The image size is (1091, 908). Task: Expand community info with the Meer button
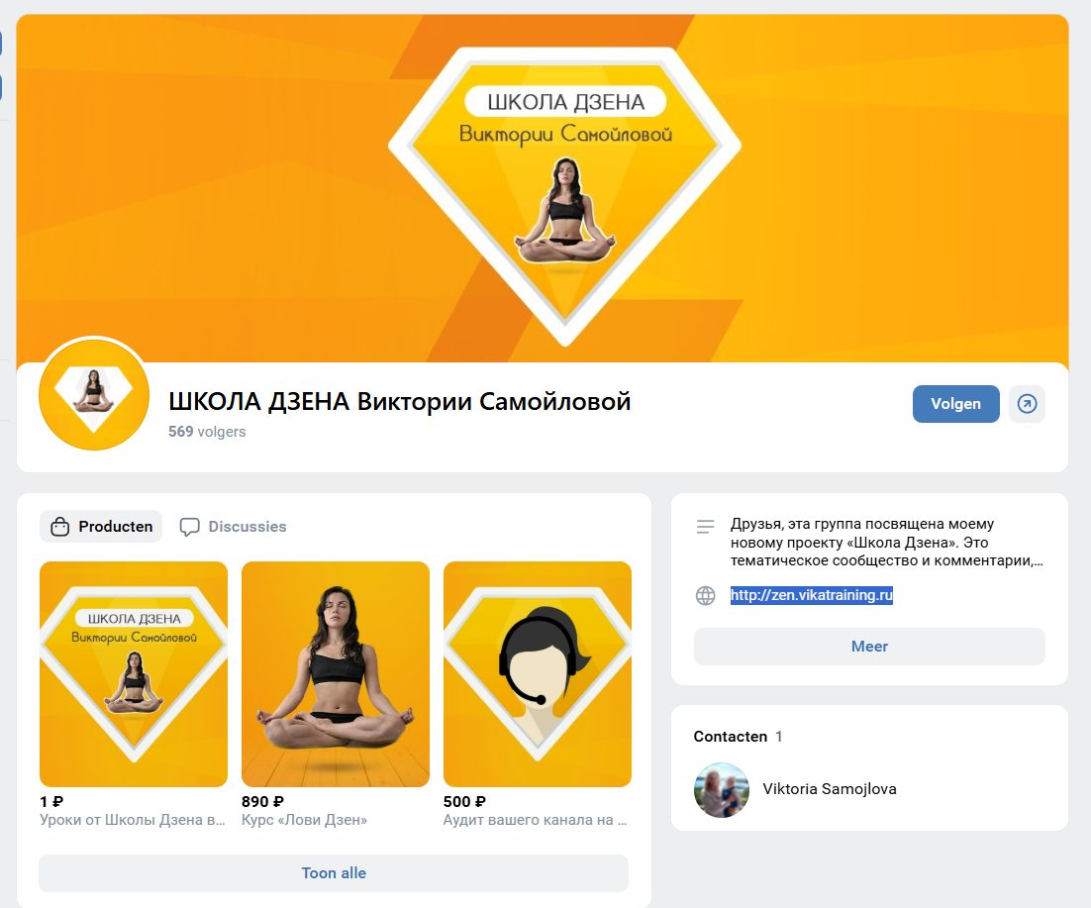click(x=869, y=647)
